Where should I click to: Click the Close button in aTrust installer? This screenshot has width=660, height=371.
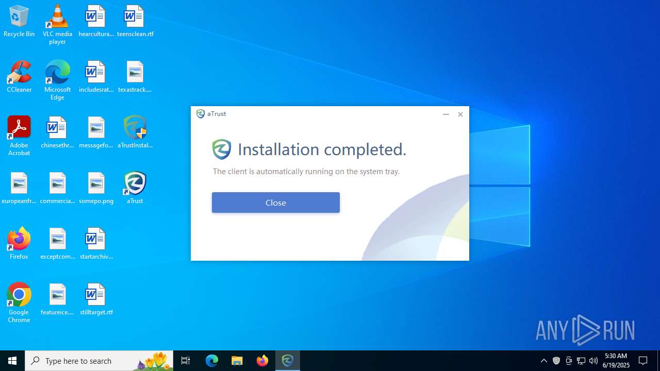(x=276, y=203)
